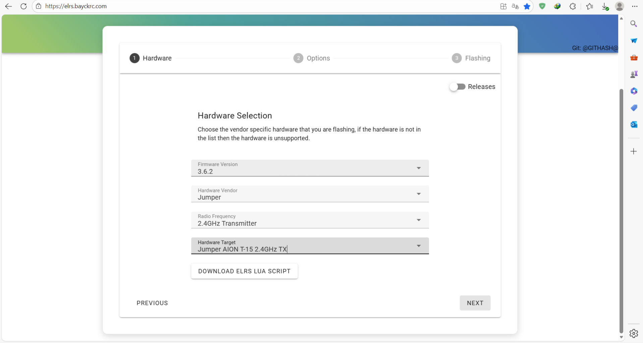The height and width of the screenshot is (343, 643).
Task: Click the plus icon to add sidebar app
Action: pyautogui.click(x=634, y=151)
